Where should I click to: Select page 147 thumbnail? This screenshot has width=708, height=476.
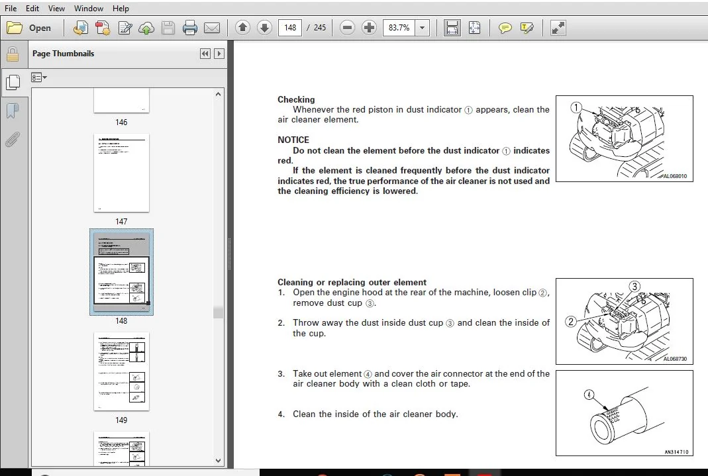coord(121,173)
